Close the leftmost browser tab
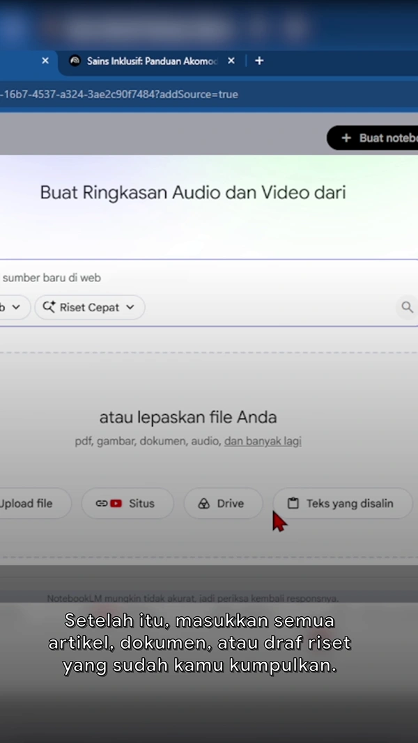The height and width of the screenshot is (743, 418). [45, 61]
